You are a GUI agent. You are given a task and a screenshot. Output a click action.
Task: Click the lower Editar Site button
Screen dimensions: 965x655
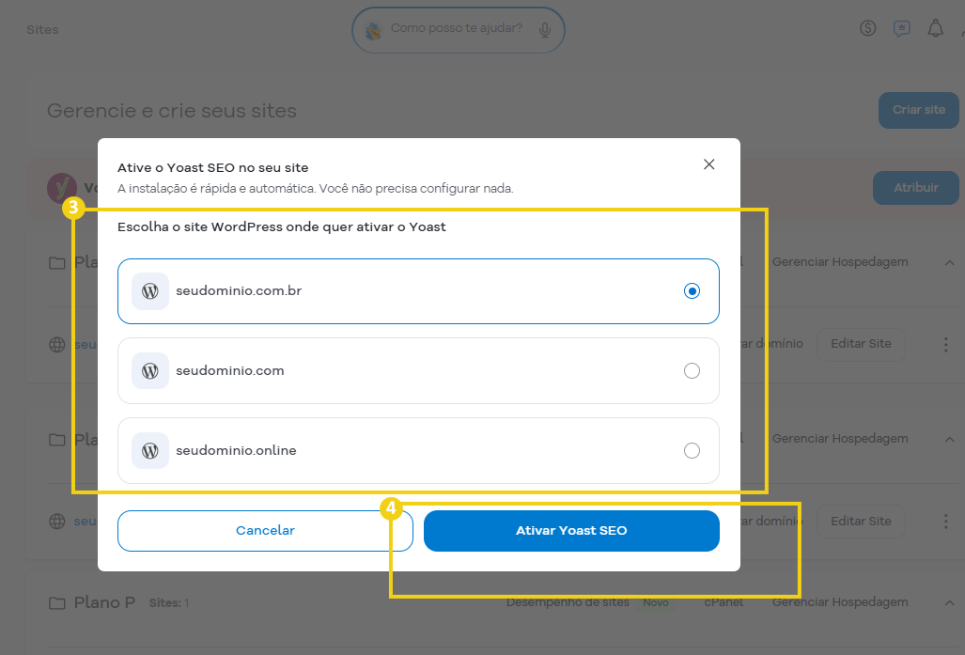(861, 522)
